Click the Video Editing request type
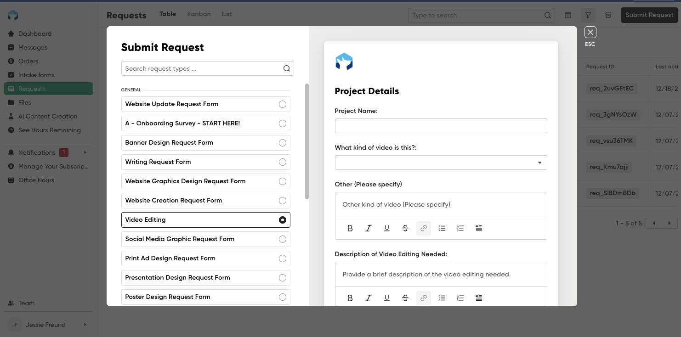 coord(206,220)
